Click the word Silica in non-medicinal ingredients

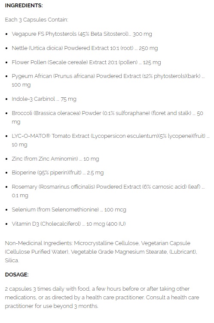(x=12, y=261)
